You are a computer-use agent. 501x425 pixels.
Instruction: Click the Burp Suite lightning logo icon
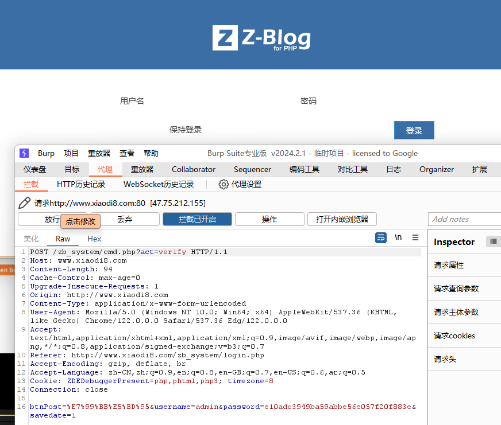[24, 153]
